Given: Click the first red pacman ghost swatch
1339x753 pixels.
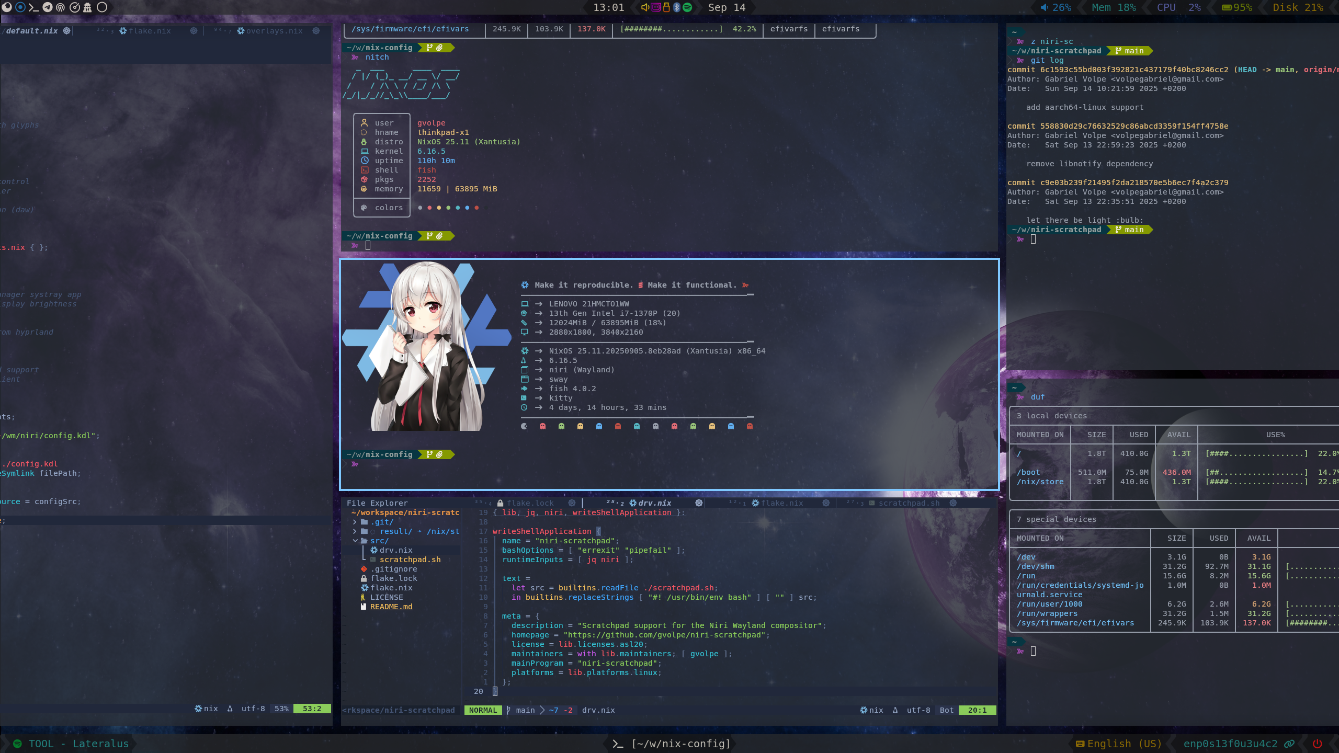Looking at the screenshot, I should tap(542, 426).
